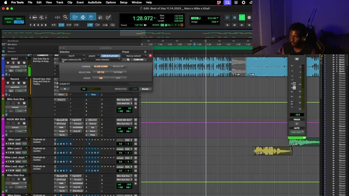Screen dimensions: 349x196
Task: Toggle USE IN PLAYLIST button
Action: click(x=110, y=56)
